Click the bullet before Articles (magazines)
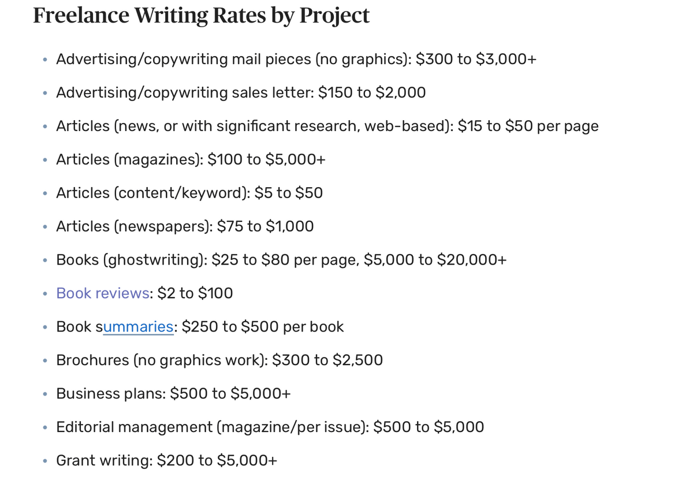This screenshot has width=693, height=480. point(45,161)
